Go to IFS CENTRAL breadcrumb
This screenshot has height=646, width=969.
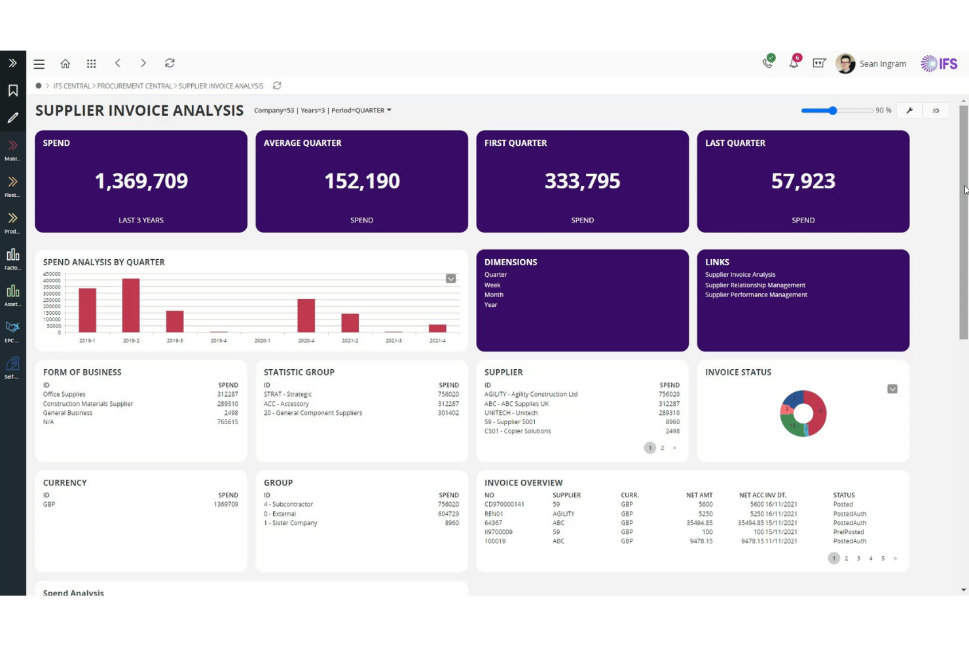pos(72,86)
